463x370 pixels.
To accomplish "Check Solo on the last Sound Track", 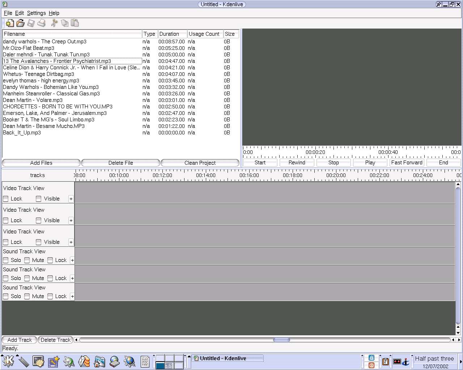I will pyautogui.click(x=6, y=296).
